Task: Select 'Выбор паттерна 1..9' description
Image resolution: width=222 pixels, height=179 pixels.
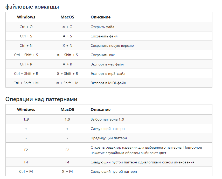Action: coord(107,120)
